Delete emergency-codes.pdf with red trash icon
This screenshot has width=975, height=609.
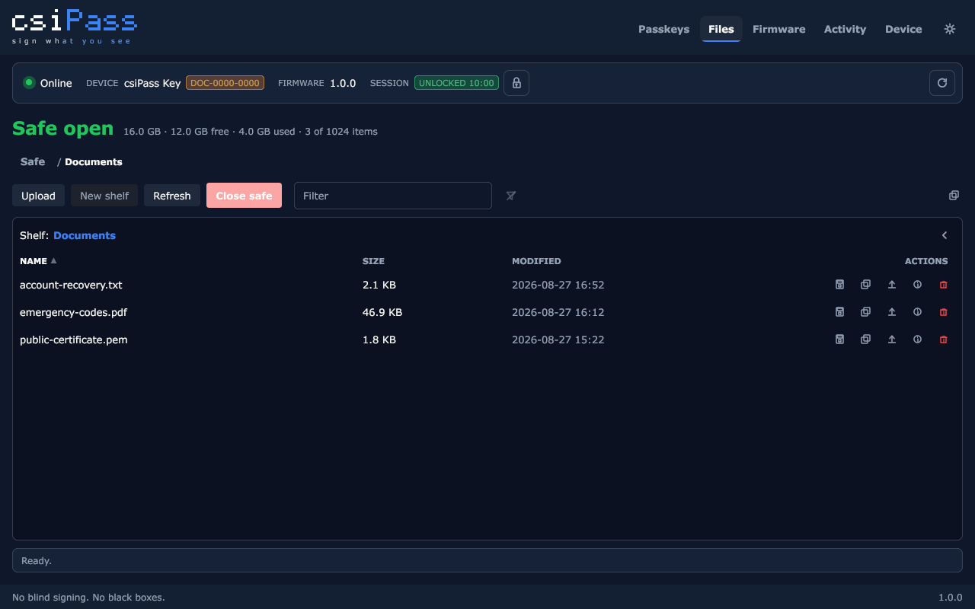(943, 312)
